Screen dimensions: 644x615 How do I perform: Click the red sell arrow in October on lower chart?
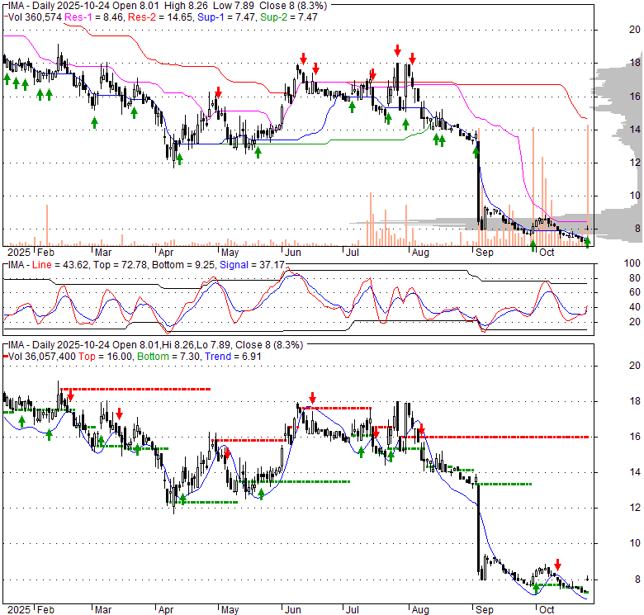click(557, 563)
